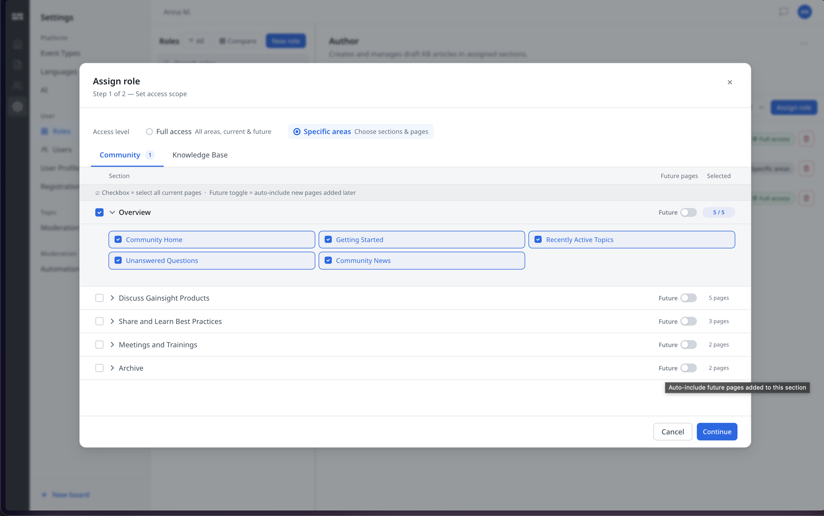The image size is (824, 516).
Task: Expand the Archive section chevron
Action: (x=112, y=368)
